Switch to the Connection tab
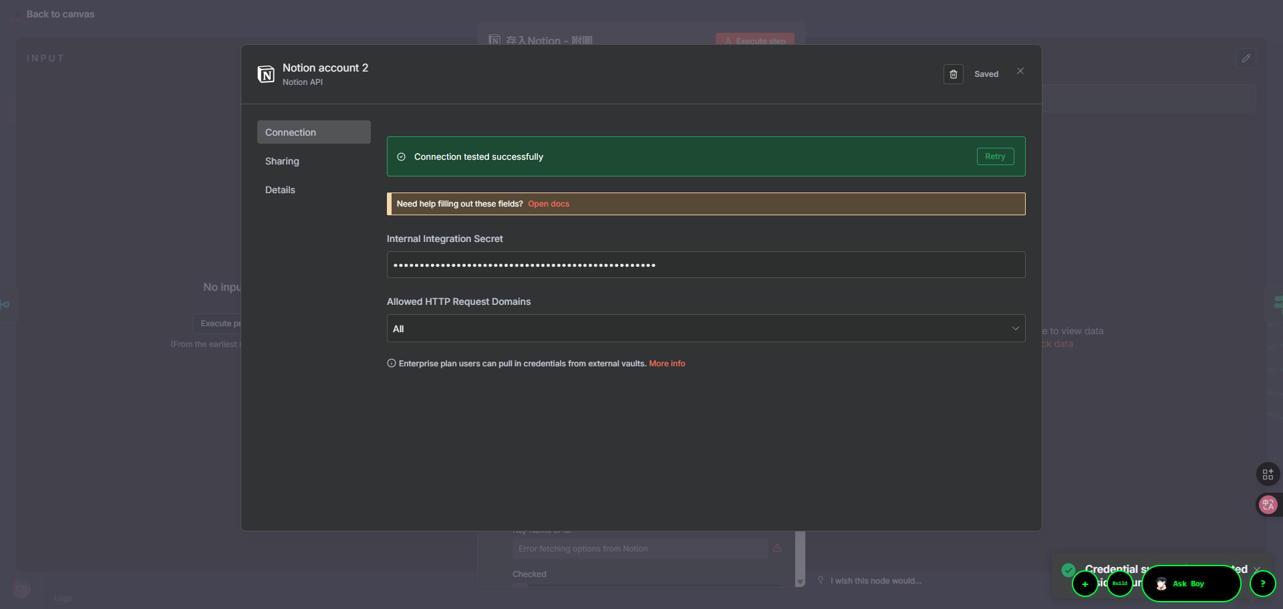1283x609 pixels. (313, 132)
